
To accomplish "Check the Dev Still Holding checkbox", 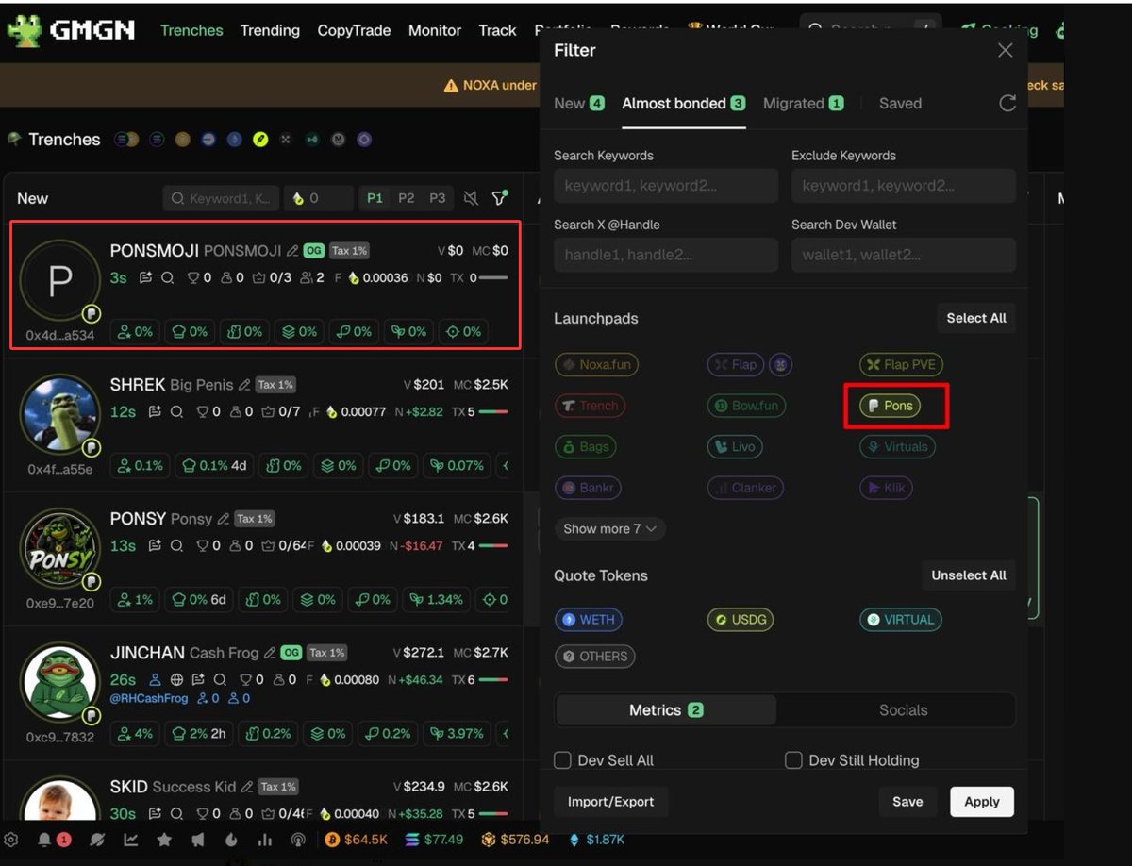I will pyautogui.click(x=794, y=760).
